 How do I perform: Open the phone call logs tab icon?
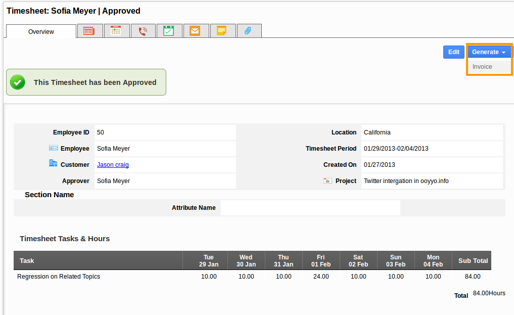(x=143, y=31)
